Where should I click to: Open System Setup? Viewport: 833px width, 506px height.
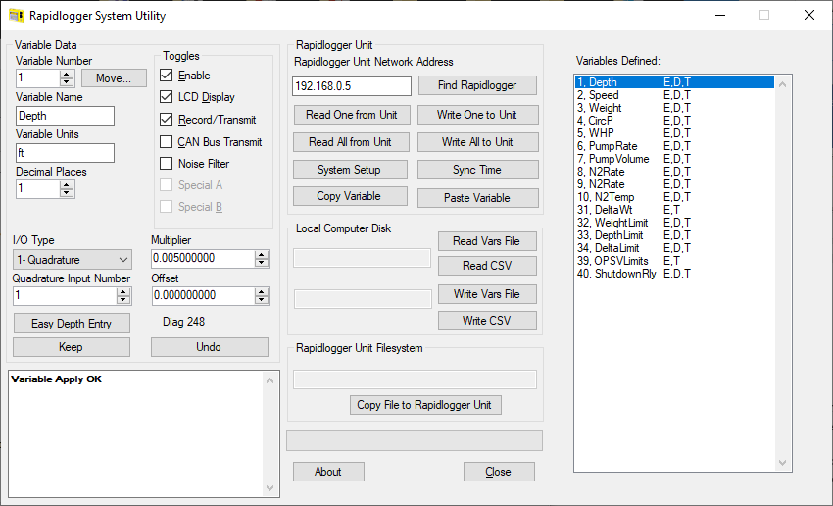coord(350,170)
